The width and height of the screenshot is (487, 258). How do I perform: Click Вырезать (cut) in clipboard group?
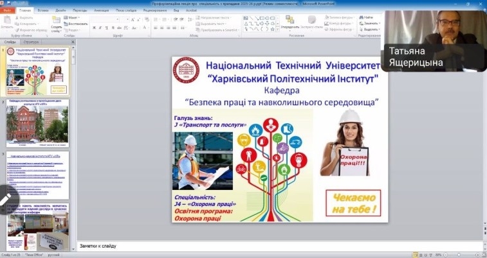tap(24, 18)
